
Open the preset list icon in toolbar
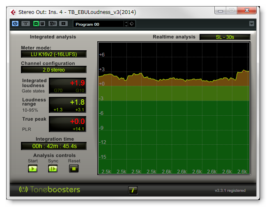point(63,24)
